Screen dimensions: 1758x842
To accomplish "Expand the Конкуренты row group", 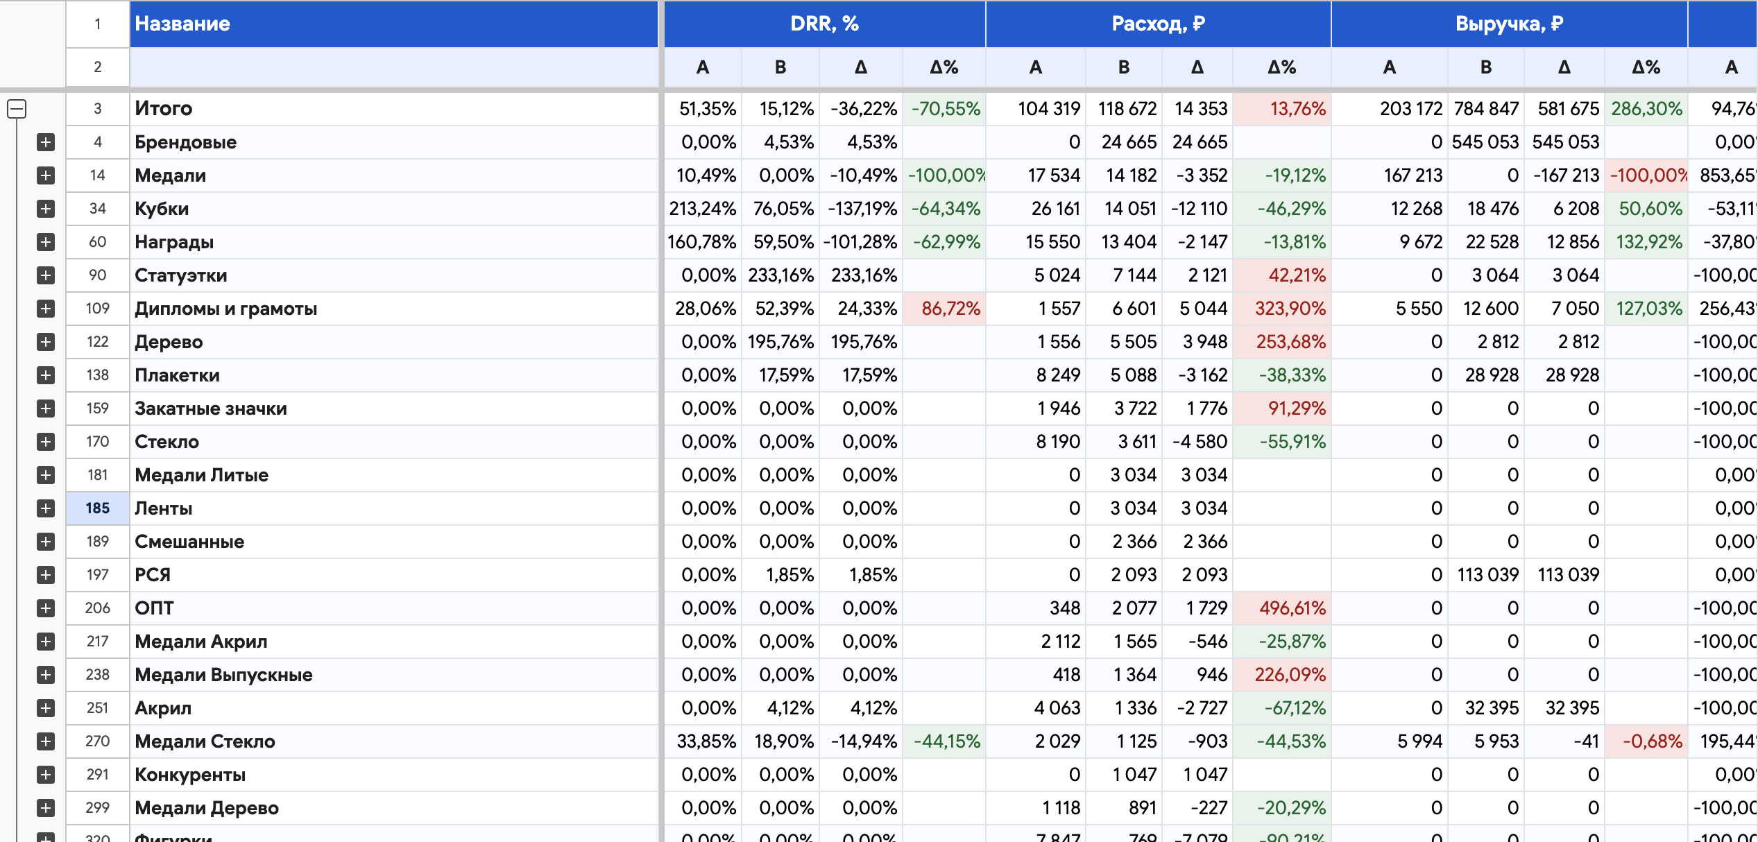I will point(46,775).
